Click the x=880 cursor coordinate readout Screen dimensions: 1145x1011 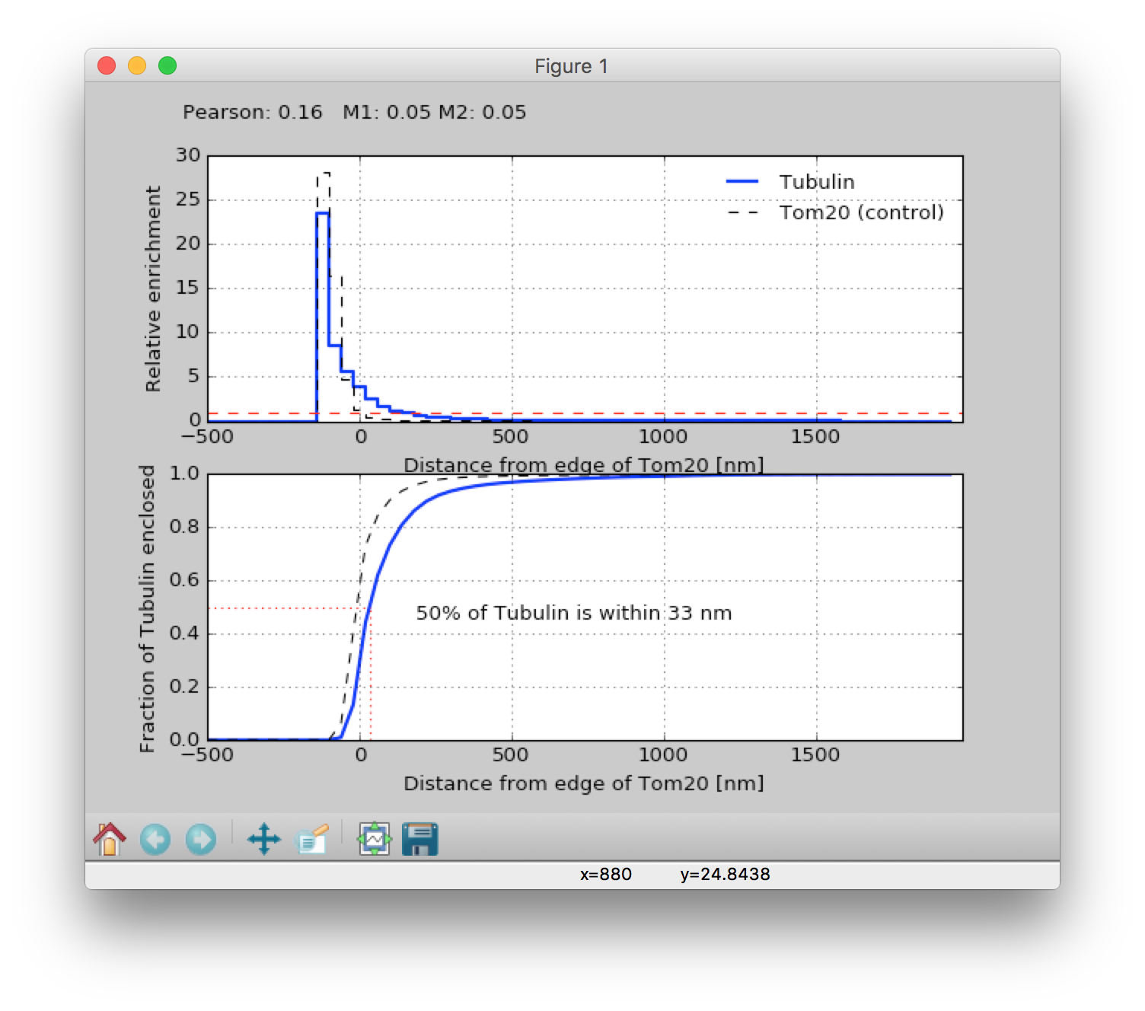point(606,874)
